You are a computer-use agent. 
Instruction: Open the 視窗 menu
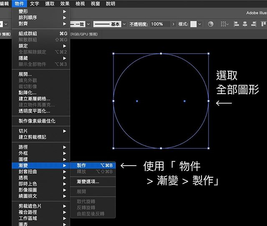click(95, 4)
